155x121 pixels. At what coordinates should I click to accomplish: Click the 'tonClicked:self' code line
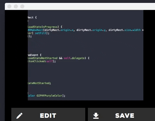click(x=42, y=61)
